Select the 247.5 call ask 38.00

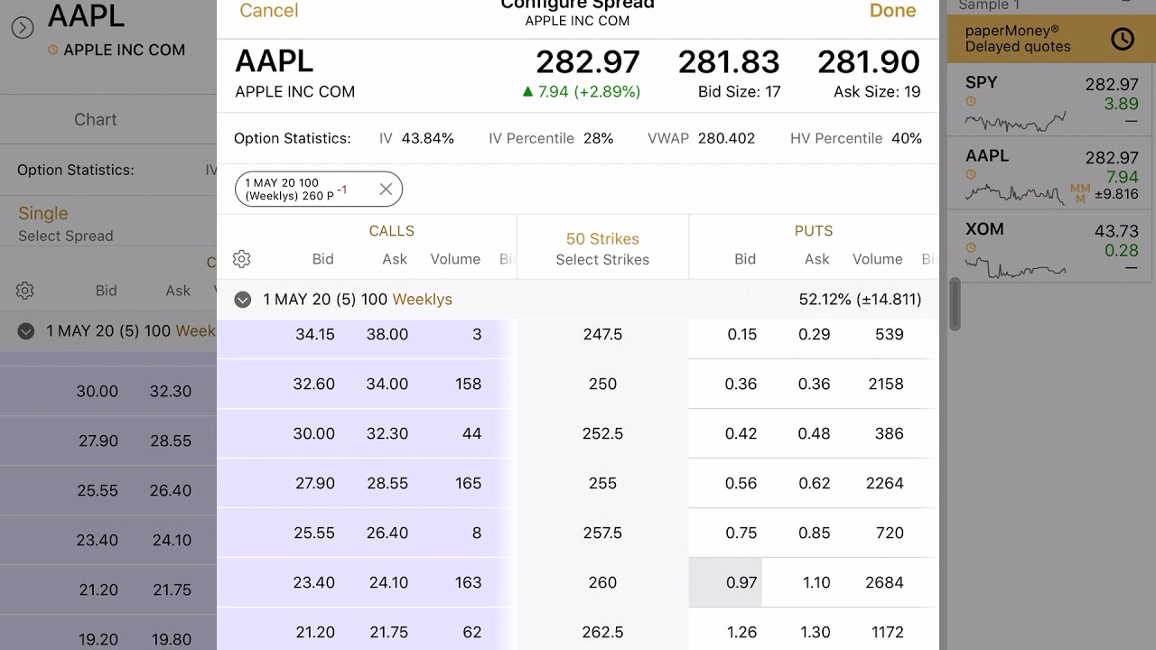coord(387,334)
